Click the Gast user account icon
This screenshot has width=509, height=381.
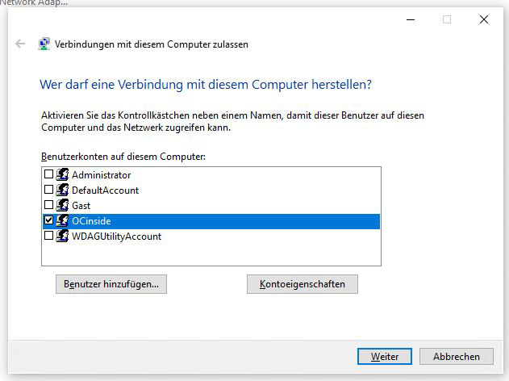[62, 205]
